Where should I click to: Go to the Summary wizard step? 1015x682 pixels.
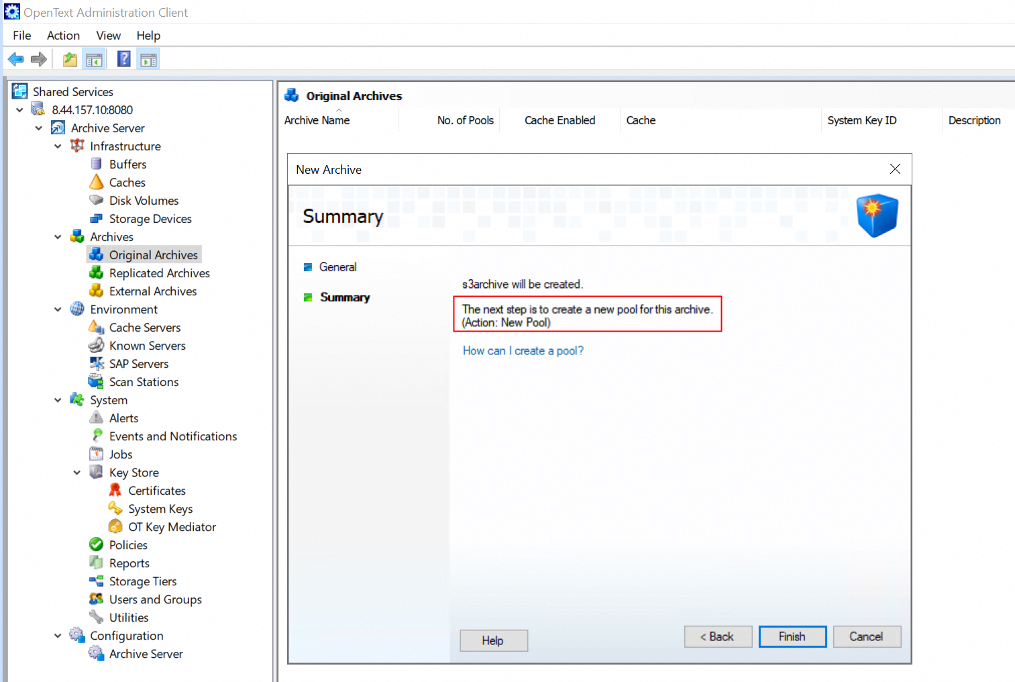pos(345,297)
